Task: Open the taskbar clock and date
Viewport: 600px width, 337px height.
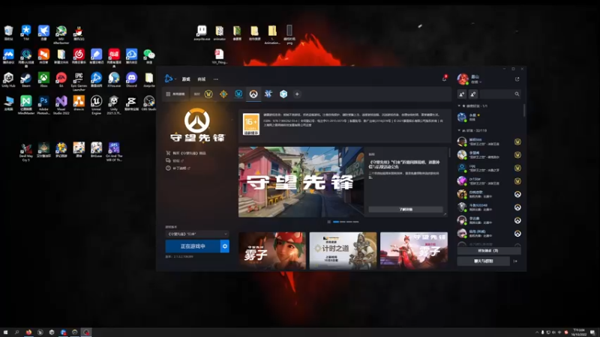Action: point(579,332)
